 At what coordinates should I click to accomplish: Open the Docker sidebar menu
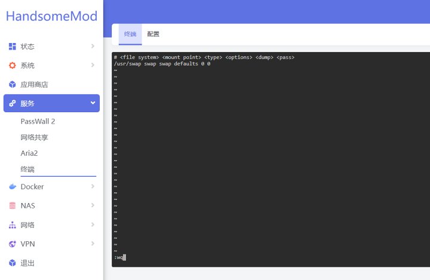click(x=32, y=187)
